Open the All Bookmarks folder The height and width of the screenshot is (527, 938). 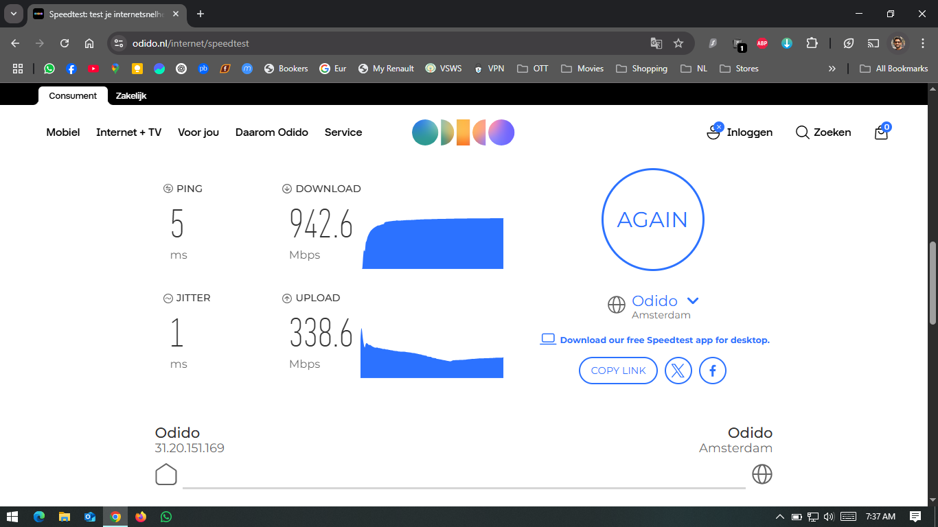pos(894,69)
